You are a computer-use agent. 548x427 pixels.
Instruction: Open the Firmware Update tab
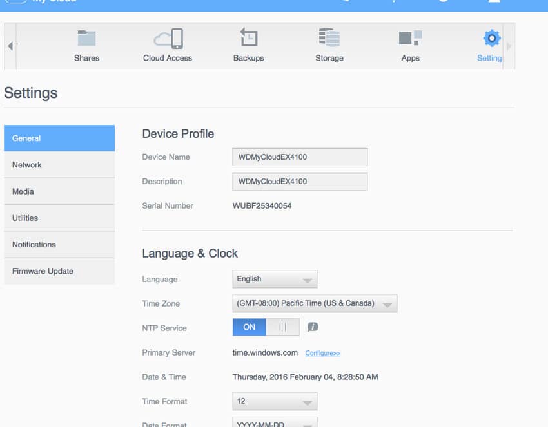[x=59, y=271]
